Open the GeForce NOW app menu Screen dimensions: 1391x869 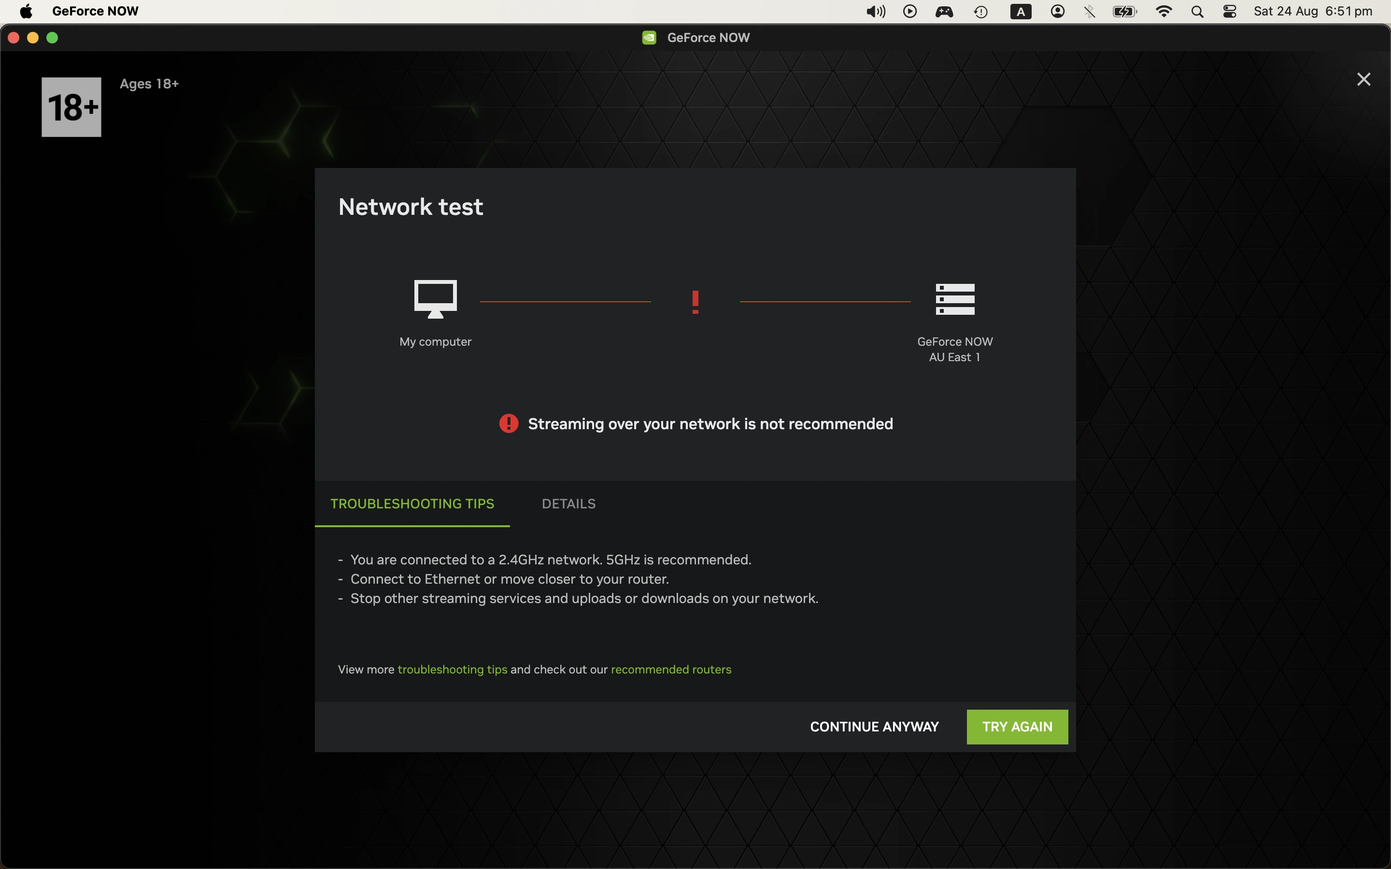(95, 12)
